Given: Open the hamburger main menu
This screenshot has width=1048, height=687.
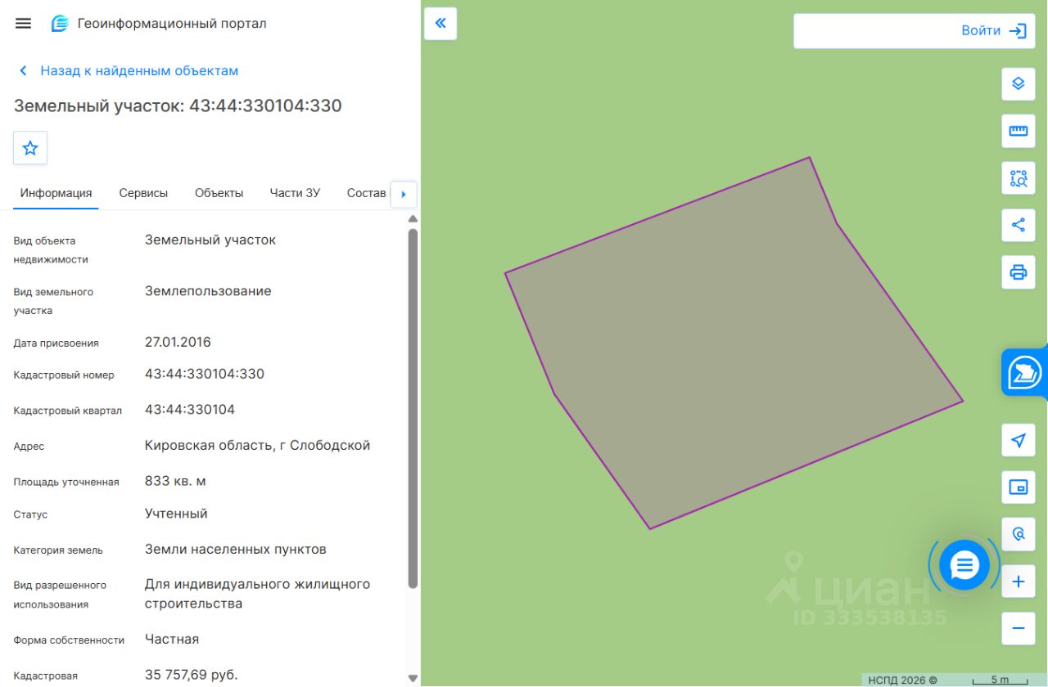Looking at the screenshot, I should coord(23,24).
